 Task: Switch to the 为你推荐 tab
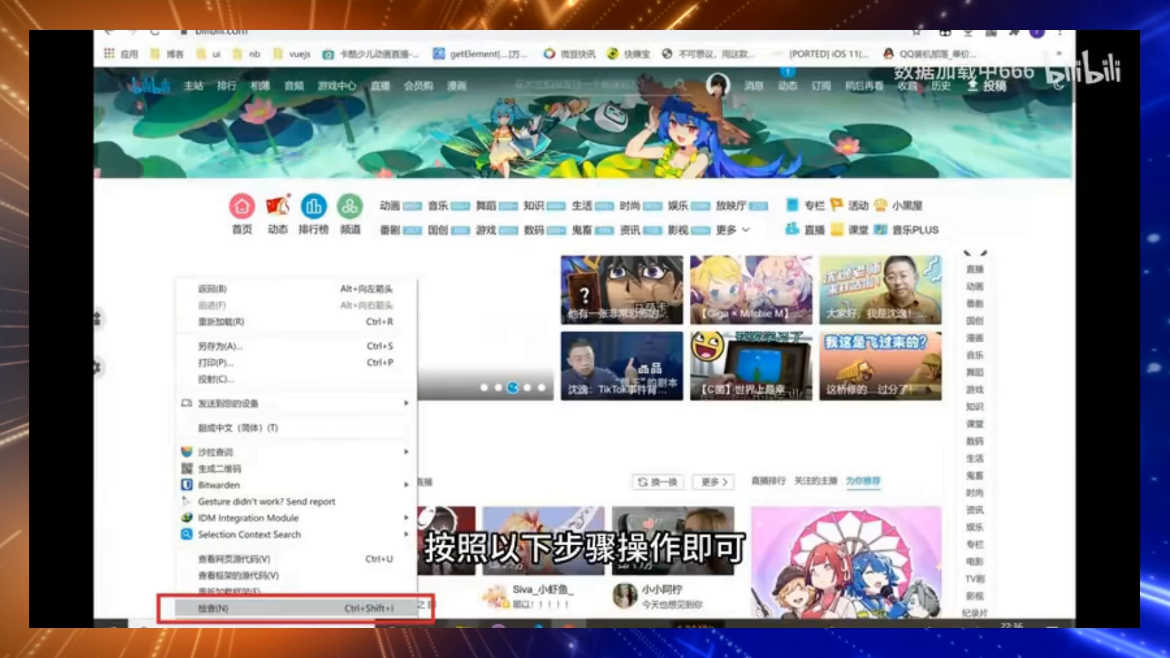tap(863, 481)
